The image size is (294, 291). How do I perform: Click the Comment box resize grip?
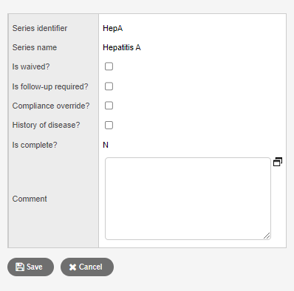click(x=267, y=236)
